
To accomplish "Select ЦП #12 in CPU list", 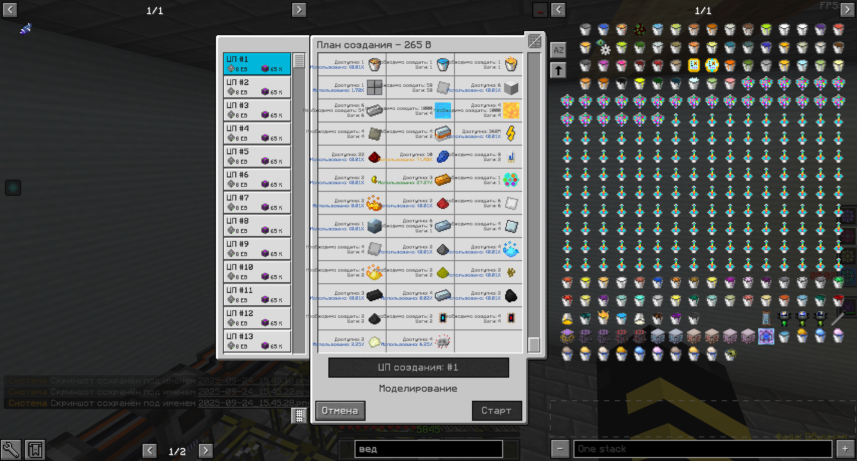I will [257, 318].
